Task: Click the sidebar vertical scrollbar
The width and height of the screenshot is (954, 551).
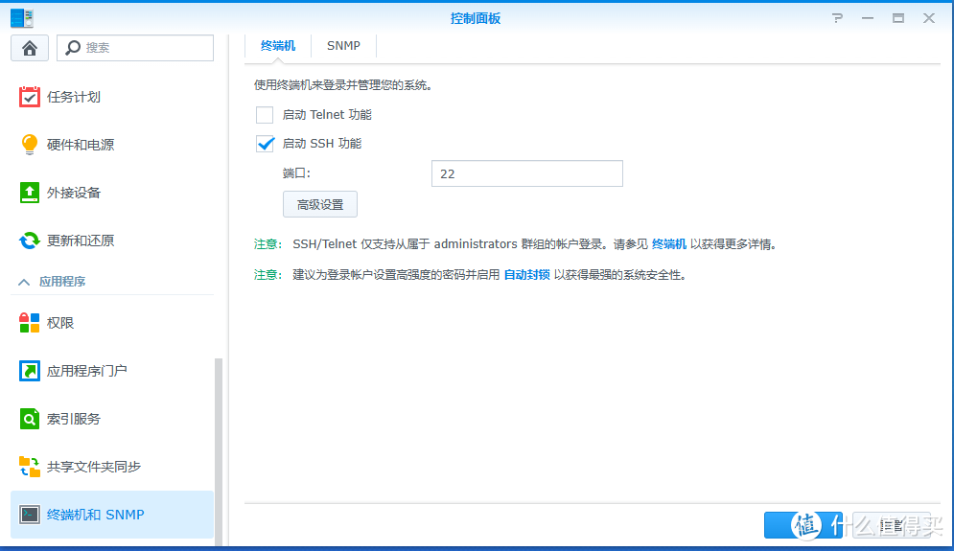Action: tap(219, 451)
